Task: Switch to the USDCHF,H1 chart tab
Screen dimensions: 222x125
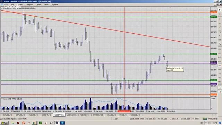Action: point(46,115)
